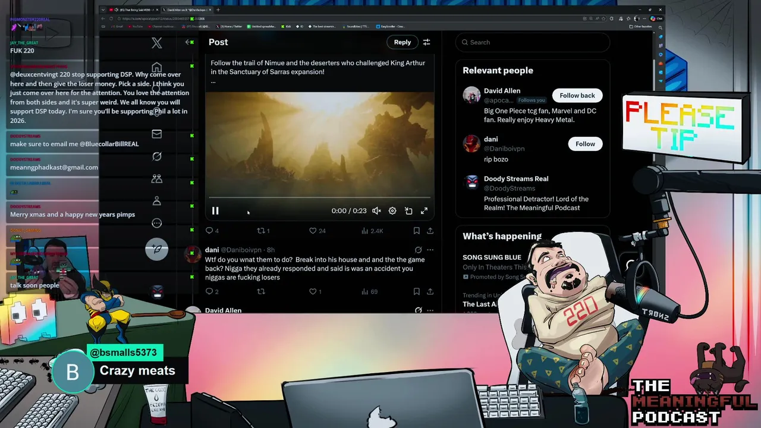Click the video's picture-in-picture icon

[408, 211]
